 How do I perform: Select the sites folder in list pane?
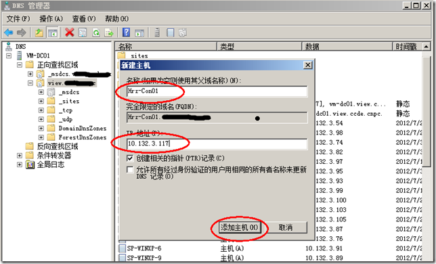click(x=139, y=56)
